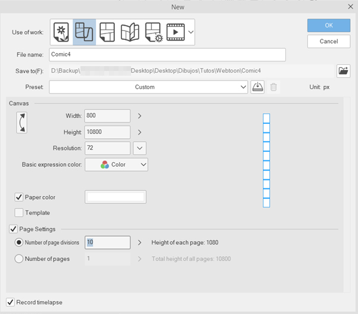Image resolution: width=358 pixels, height=314 pixels.
Task: Select the Number of pages radio button
Action: click(x=19, y=259)
